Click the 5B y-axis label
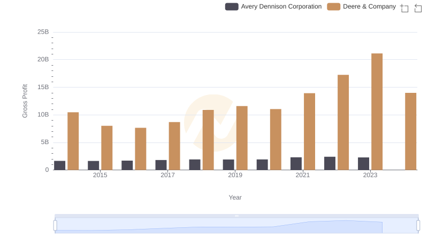The image size is (428, 246). pyautogui.click(x=45, y=142)
